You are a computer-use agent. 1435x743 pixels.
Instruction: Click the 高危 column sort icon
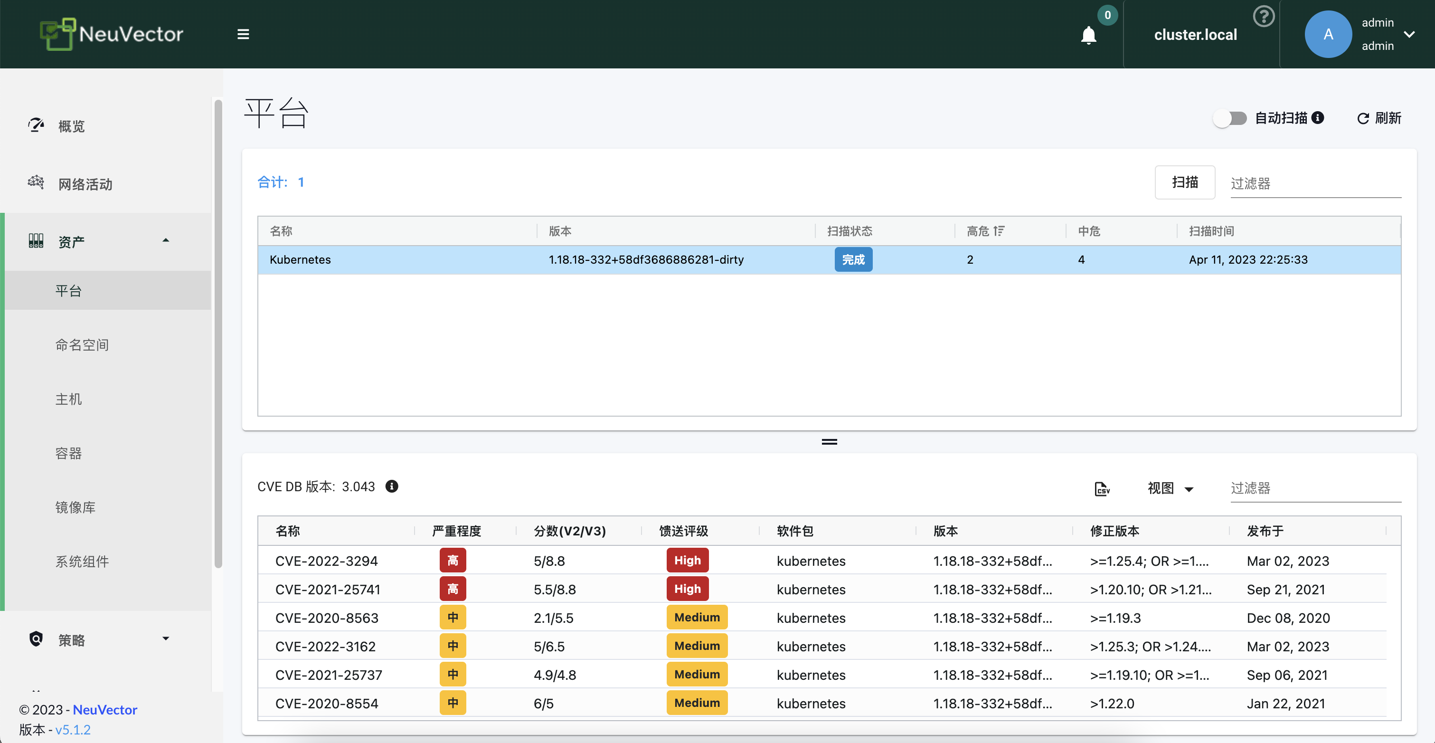pos(999,231)
